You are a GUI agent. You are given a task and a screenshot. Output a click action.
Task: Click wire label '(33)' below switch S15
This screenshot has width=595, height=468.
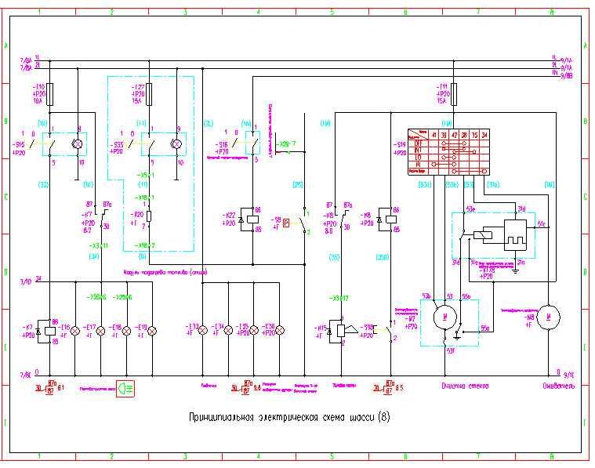[x=43, y=185]
